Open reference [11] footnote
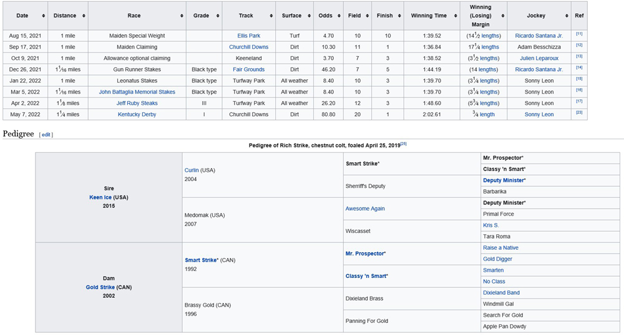 (579, 34)
